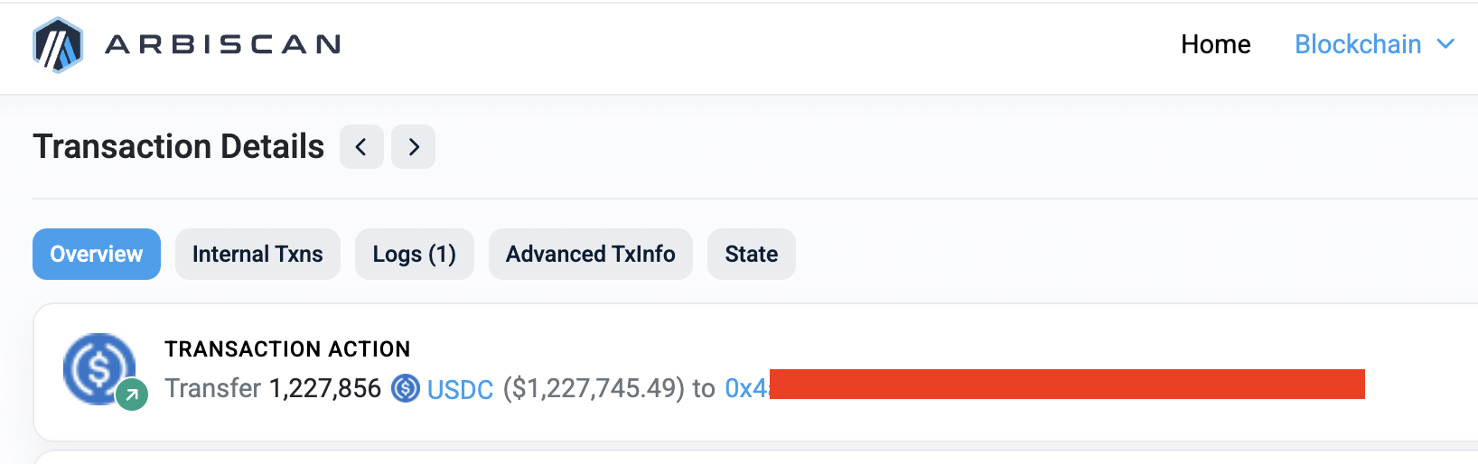Go to the previous transaction

(361, 147)
